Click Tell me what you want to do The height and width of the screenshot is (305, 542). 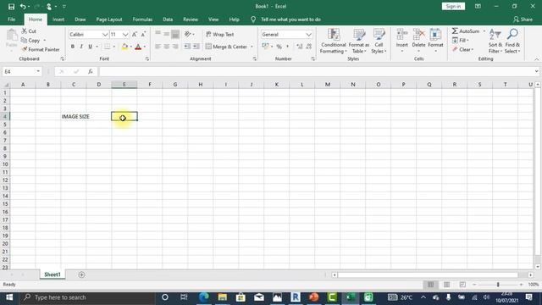coord(290,19)
